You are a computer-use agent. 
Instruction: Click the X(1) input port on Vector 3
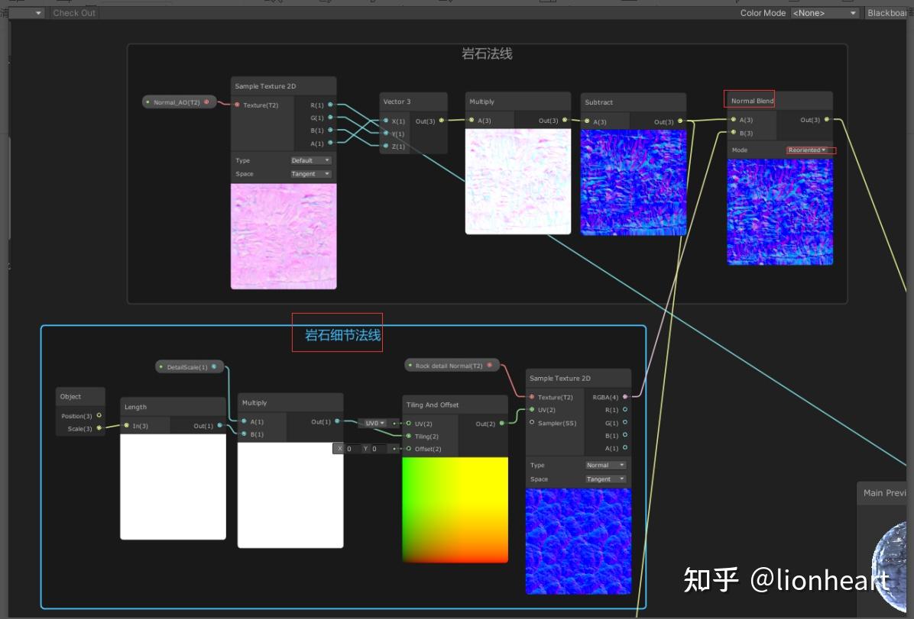386,121
